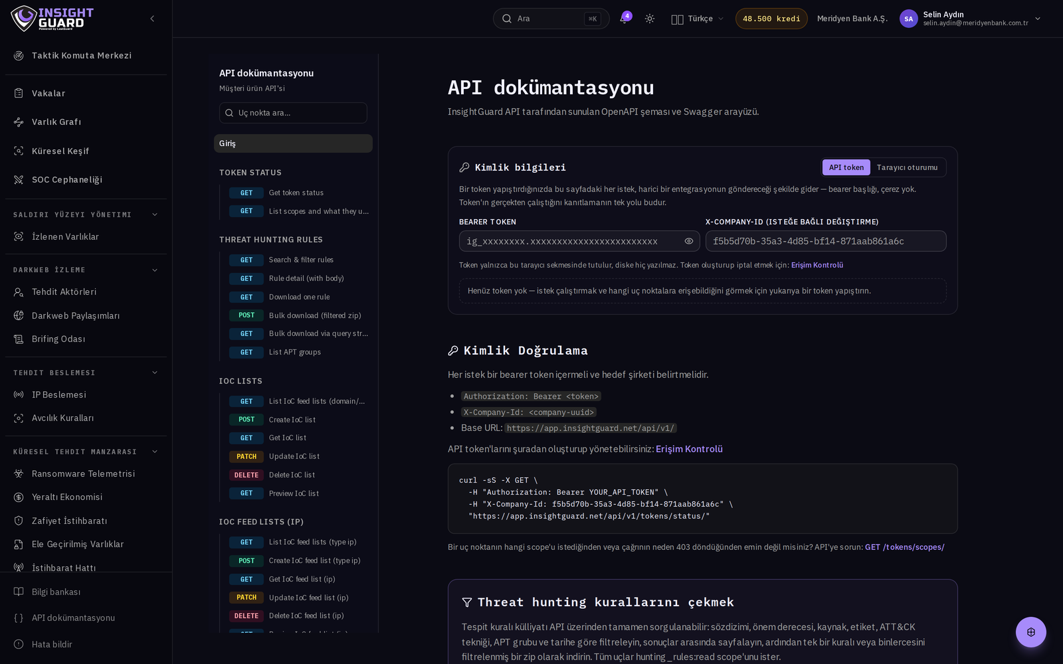Open the InsightGuard logo home
Image resolution: width=1063 pixels, height=664 pixels.
coord(52,19)
